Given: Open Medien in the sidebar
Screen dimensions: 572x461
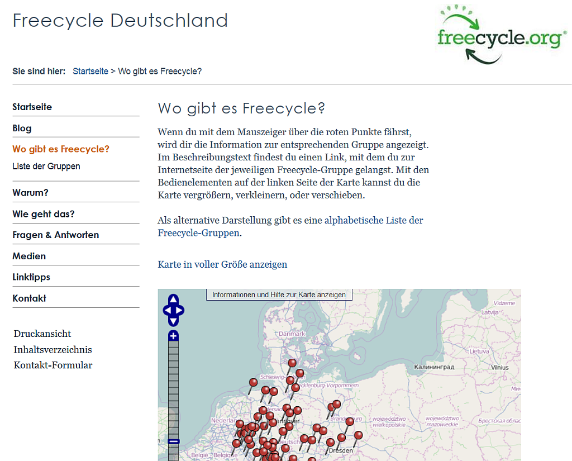Looking at the screenshot, I should click(29, 256).
